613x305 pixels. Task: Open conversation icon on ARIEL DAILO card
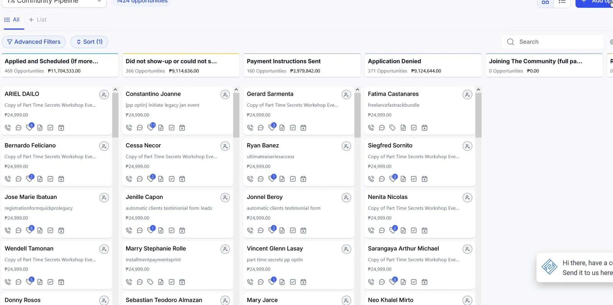click(x=18, y=128)
